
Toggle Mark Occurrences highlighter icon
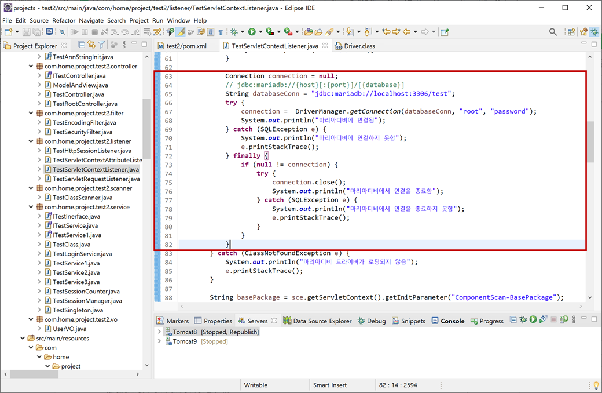pyautogui.click(x=181, y=32)
